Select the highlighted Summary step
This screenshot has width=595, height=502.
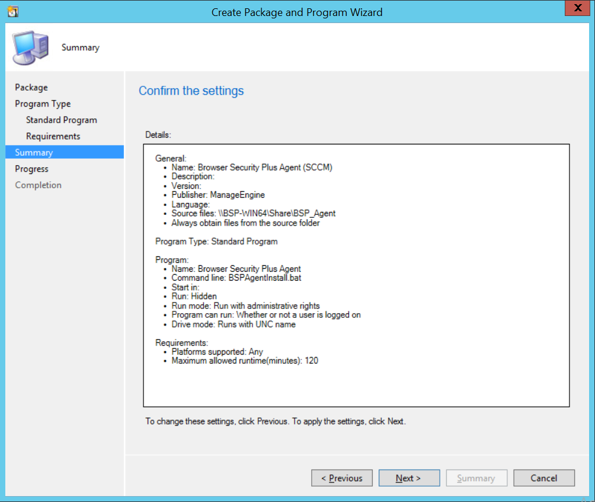point(65,152)
